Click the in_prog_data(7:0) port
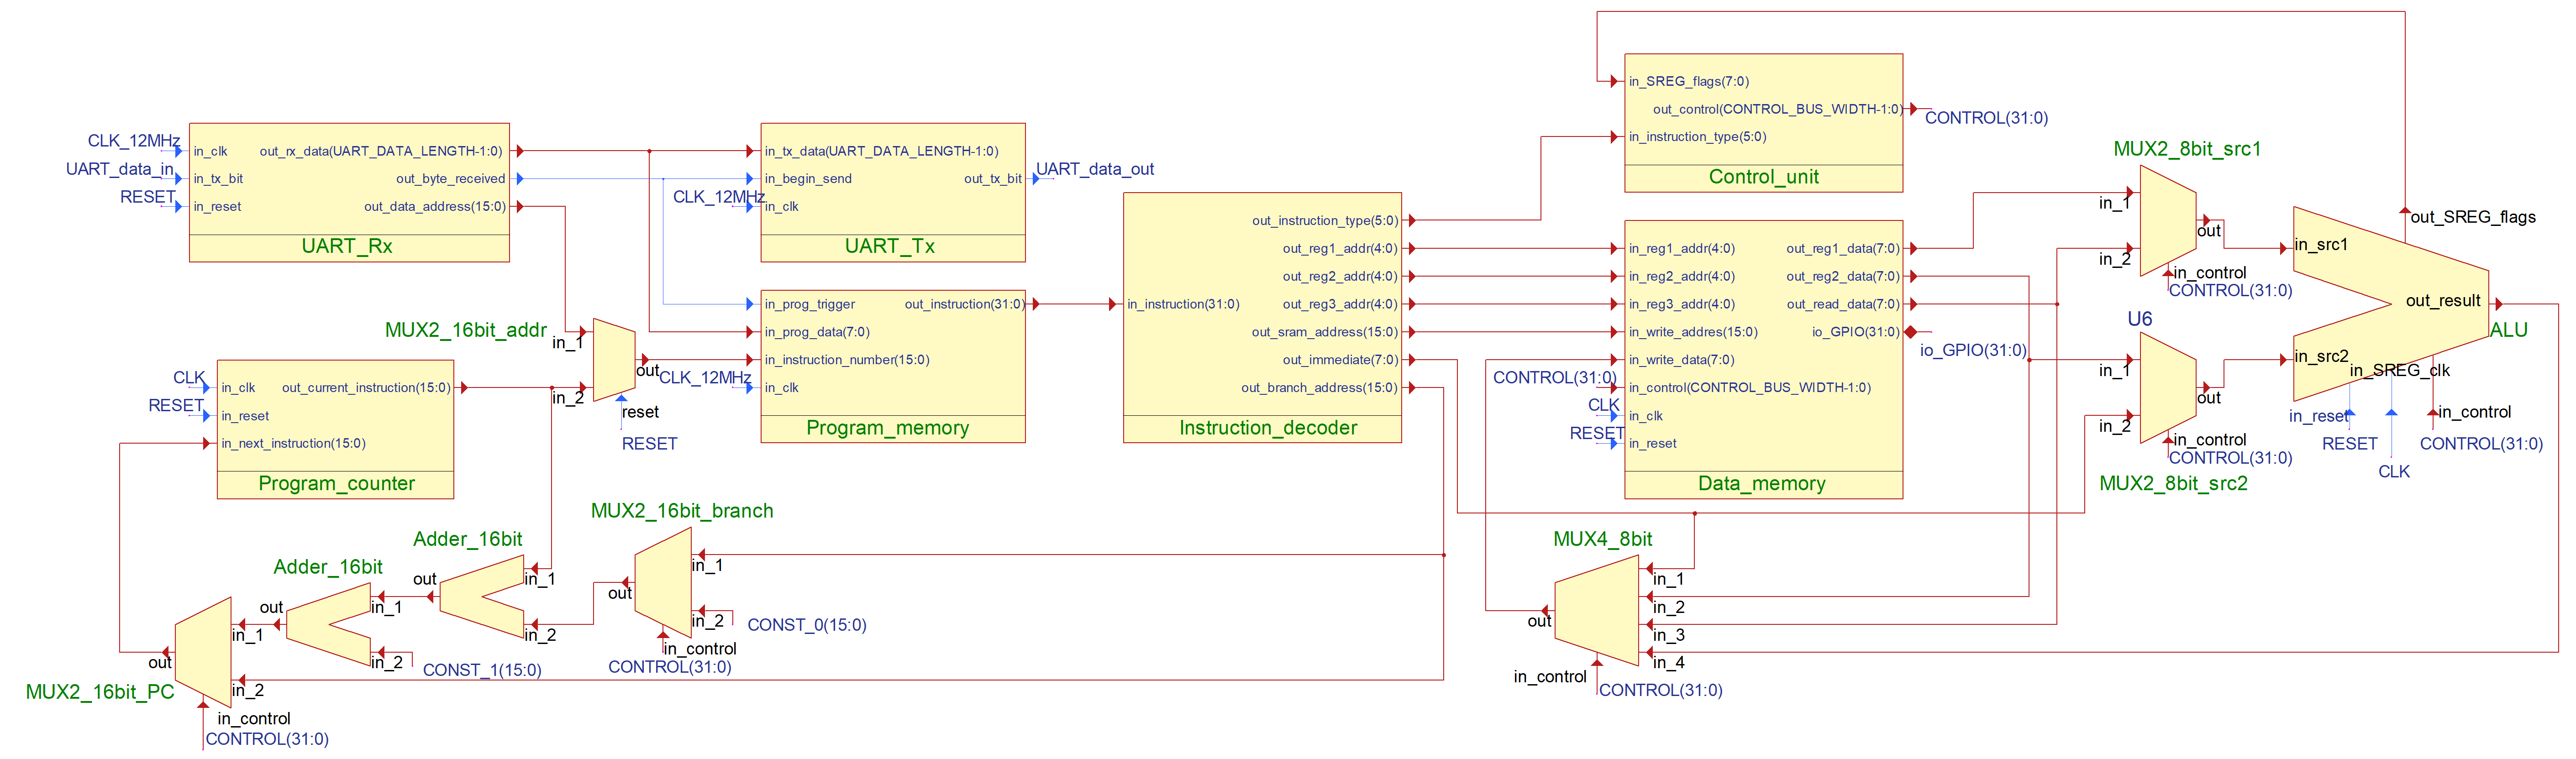This screenshot has height=759, width=2576. (817, 332)
